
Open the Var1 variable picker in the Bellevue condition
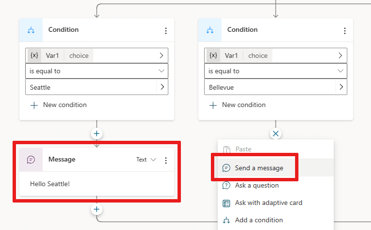click(x=276, y=55)
